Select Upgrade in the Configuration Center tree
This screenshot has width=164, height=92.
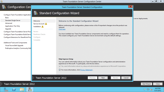click(8, 29)
